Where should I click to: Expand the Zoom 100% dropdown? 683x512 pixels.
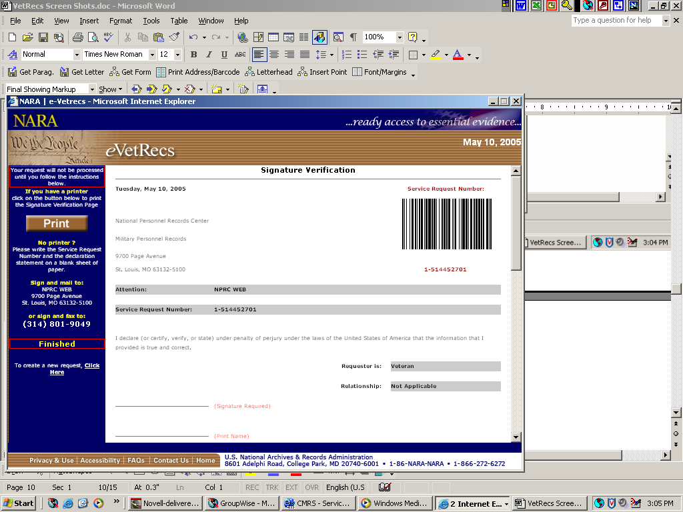tap(400, 37)
